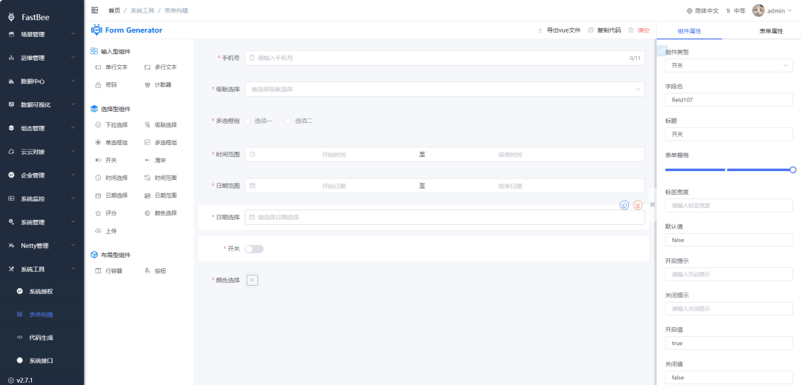The width and height of the screenshot is (801, 385).
Task: Switch to the 组件属性 tab
Action: tap(689, 31)
